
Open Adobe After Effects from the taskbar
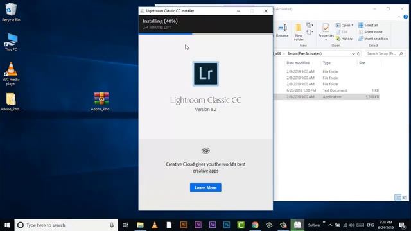(x=213, y=225)
